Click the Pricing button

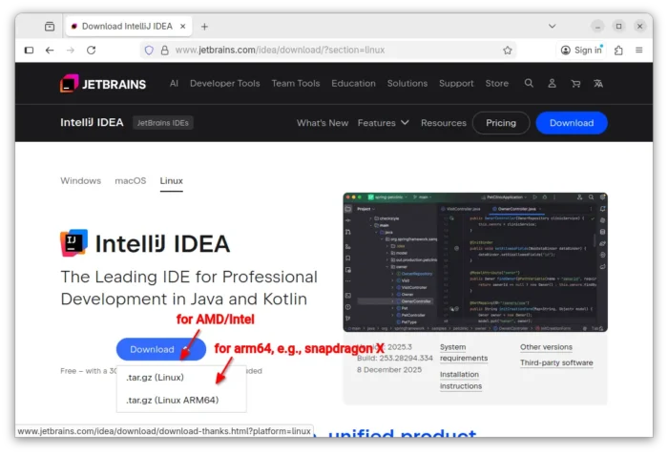click(500, 123)
